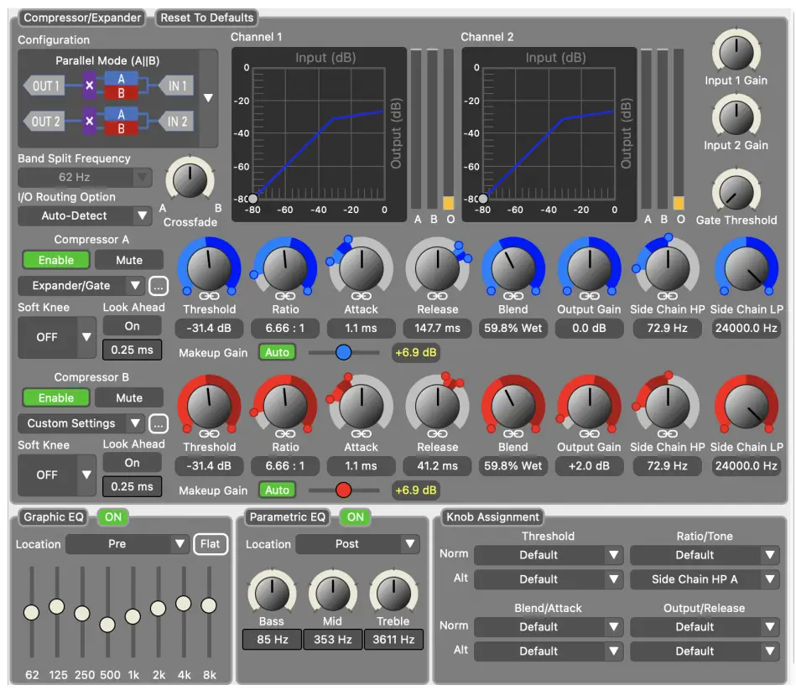Mute Compressor A
This screenshot has height=690, width=796.
coord(129,260)
